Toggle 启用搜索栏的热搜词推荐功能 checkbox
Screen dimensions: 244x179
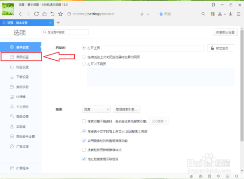(84, 141)
